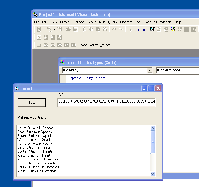
Task: Expand the (General) object combo box
Action: click(x=150, y=70)
